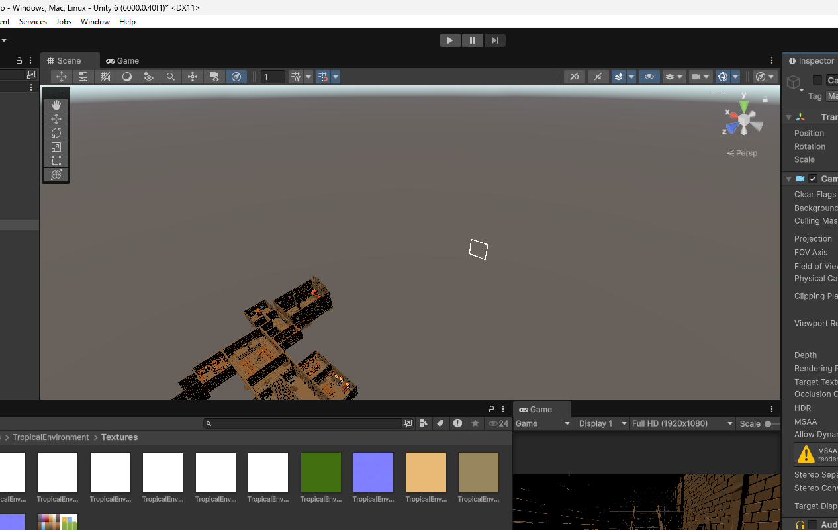
Task: Select the Scale tool
Action: (x=56, y=147)
